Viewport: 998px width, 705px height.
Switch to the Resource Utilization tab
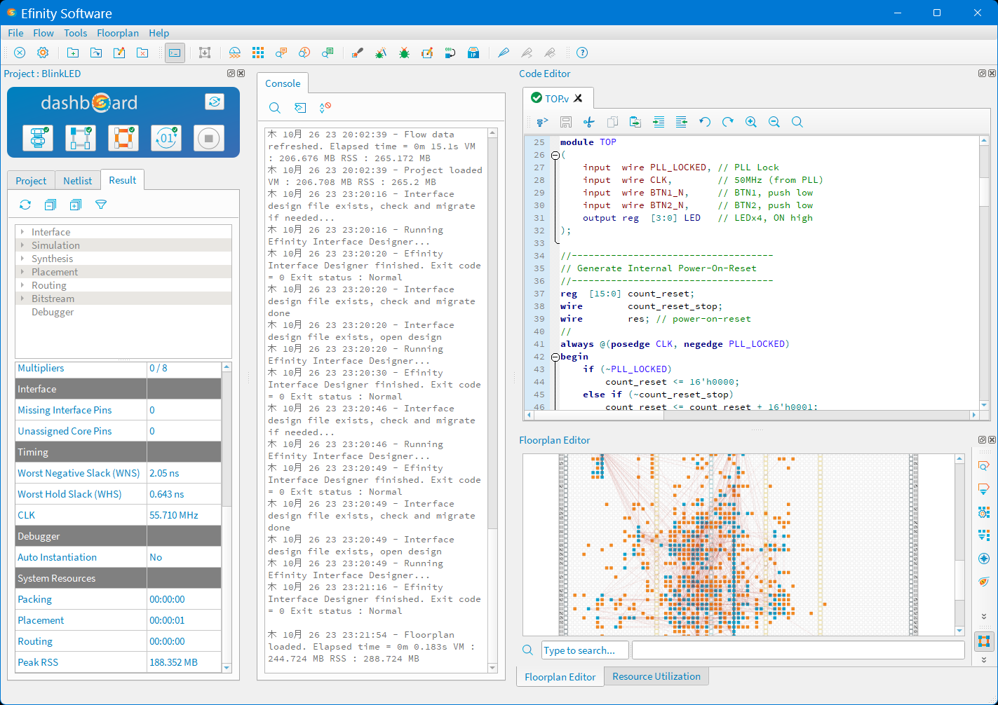(x=656, y=676)
